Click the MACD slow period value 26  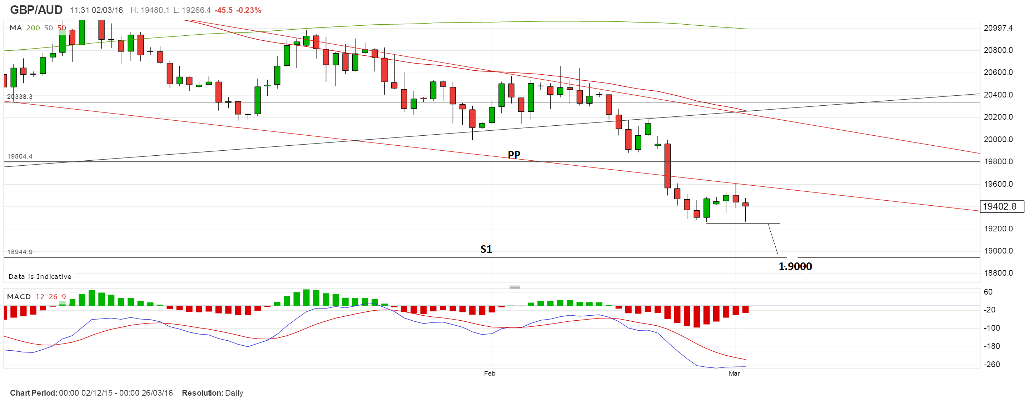(53, 297)
